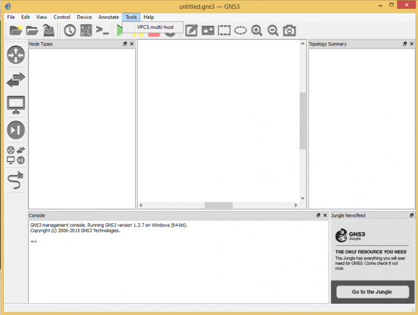Close the Node Types panel
The height and width of the screenshot is (315, 418).
[132, 44]
